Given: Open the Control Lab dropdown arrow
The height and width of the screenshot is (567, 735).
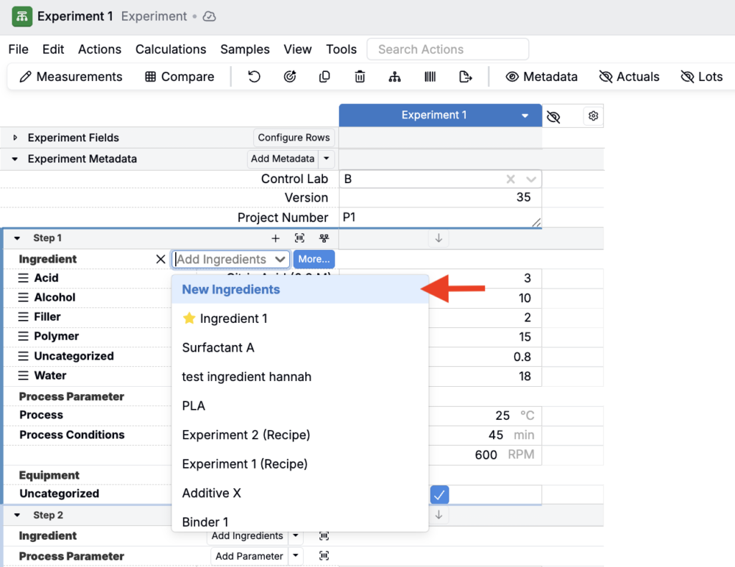Looking at the screenshot, I should pos(531,179).
